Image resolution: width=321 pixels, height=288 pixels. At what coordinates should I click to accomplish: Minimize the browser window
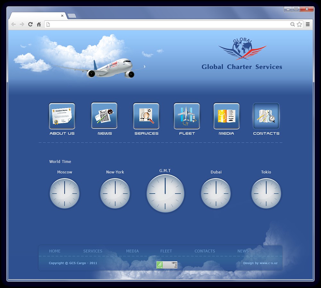point(288,9)
